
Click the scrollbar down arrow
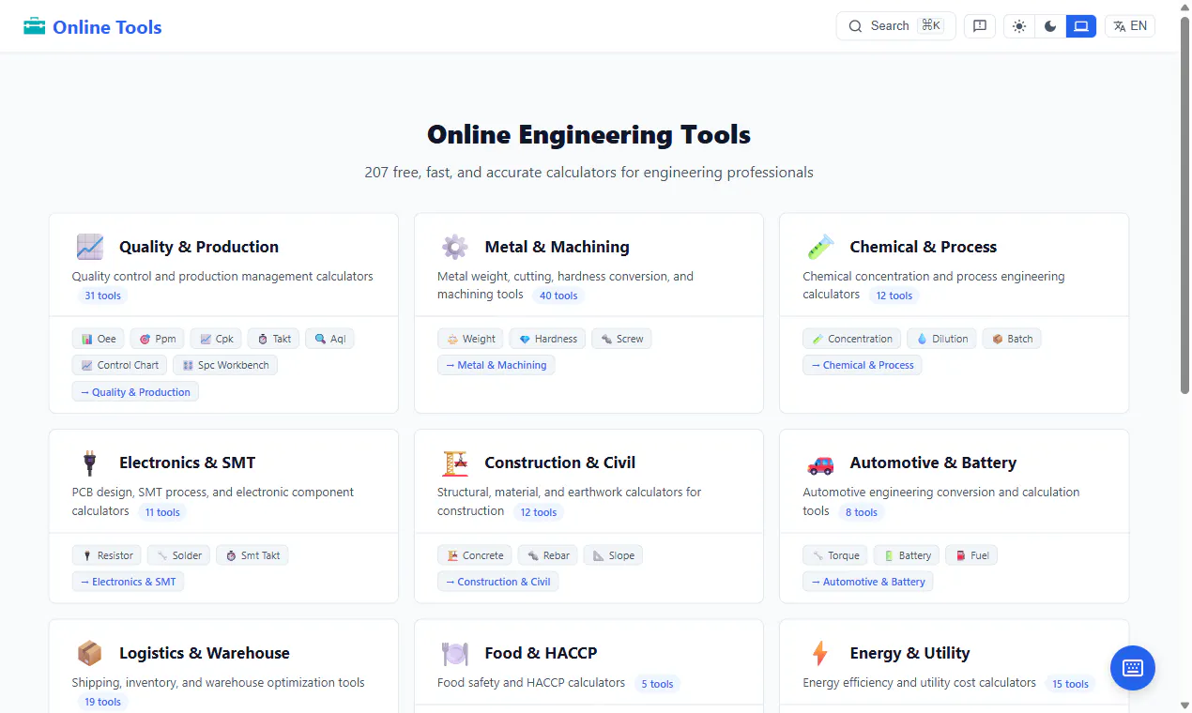pos(1184,705)
